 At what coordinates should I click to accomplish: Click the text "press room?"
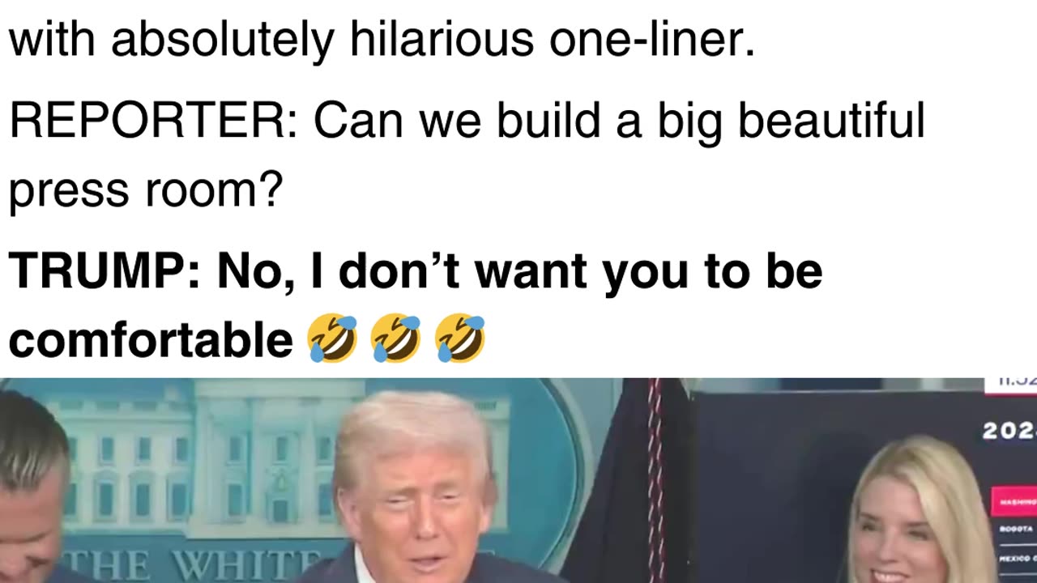[146, 191]
